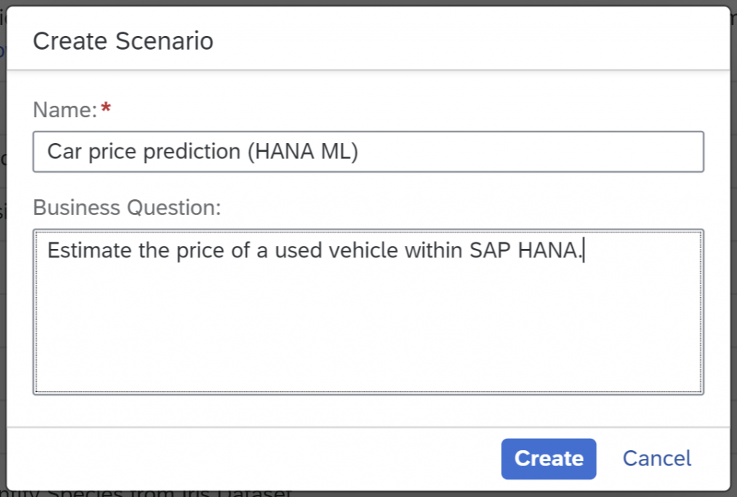Click empty area of Business Question box
The width and height of the screenshot is (737, 497).
tap(368, 334)
